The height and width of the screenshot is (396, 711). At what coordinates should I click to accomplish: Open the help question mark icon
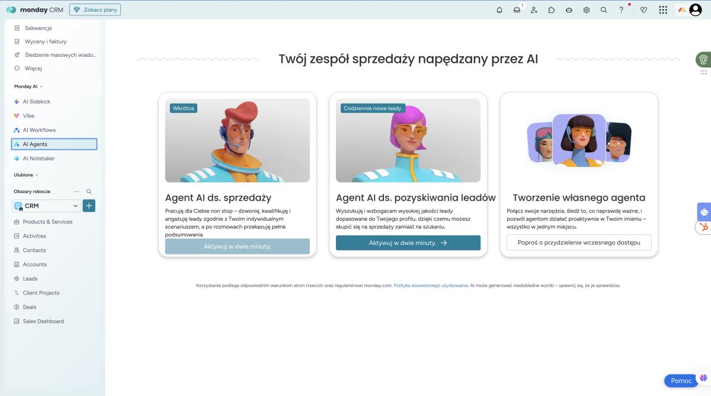tap(621, 10)
